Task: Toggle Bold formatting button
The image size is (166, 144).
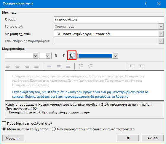Action: 56,56
